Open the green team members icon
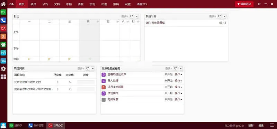This screenshot has height=129, width=277. tap(3, 44)
